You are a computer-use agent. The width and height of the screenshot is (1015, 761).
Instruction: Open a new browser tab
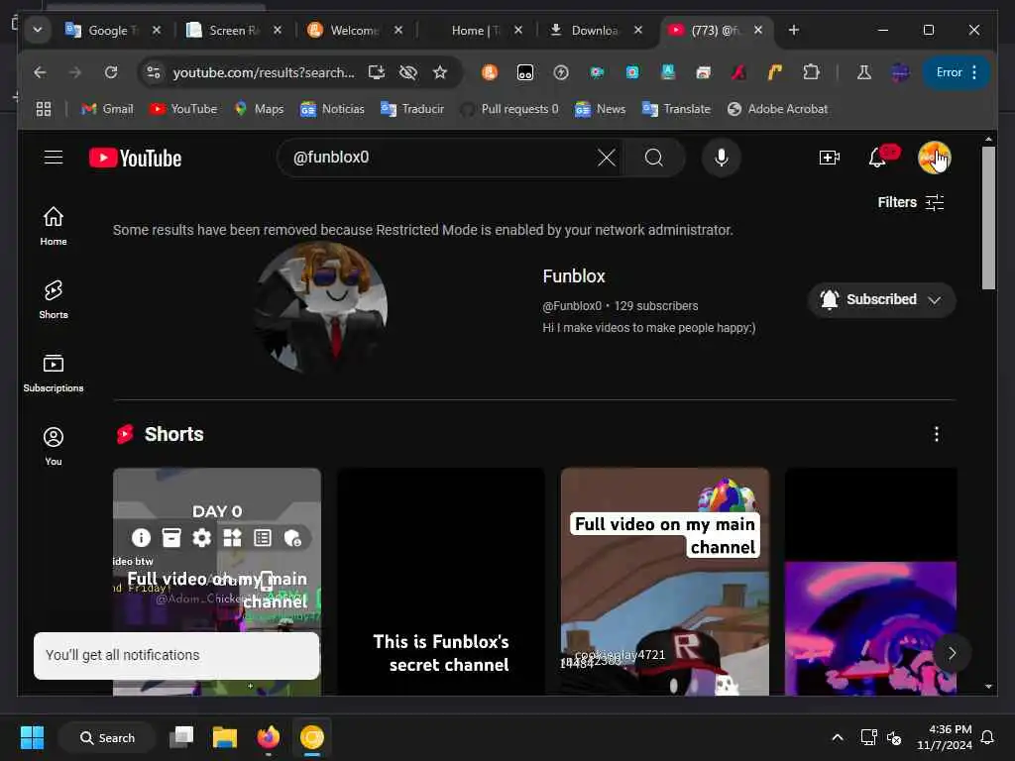coord(794,30)
